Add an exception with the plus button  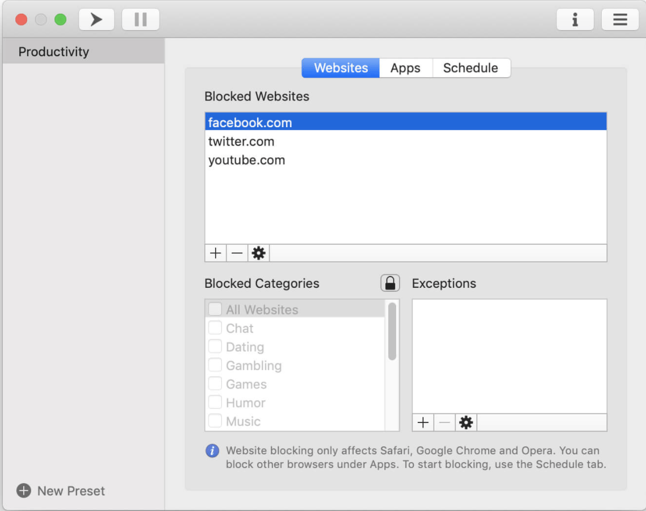(x=423, y=422)
